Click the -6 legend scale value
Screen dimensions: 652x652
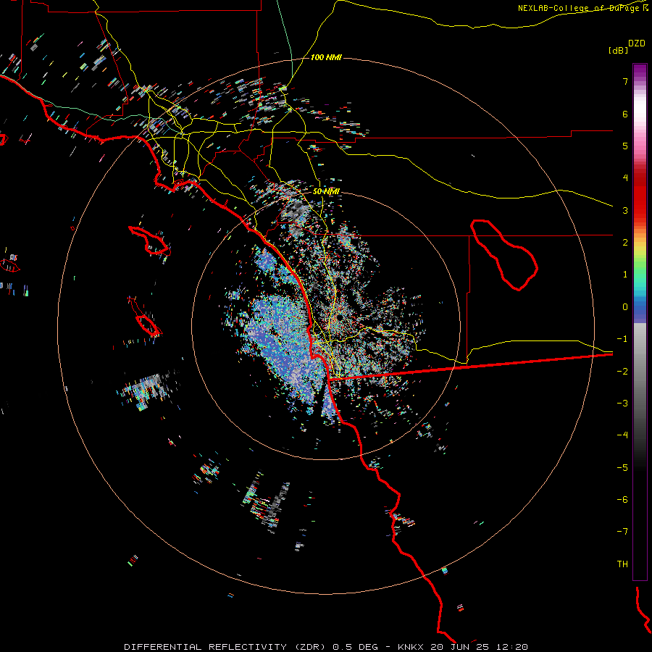point(622,500)
